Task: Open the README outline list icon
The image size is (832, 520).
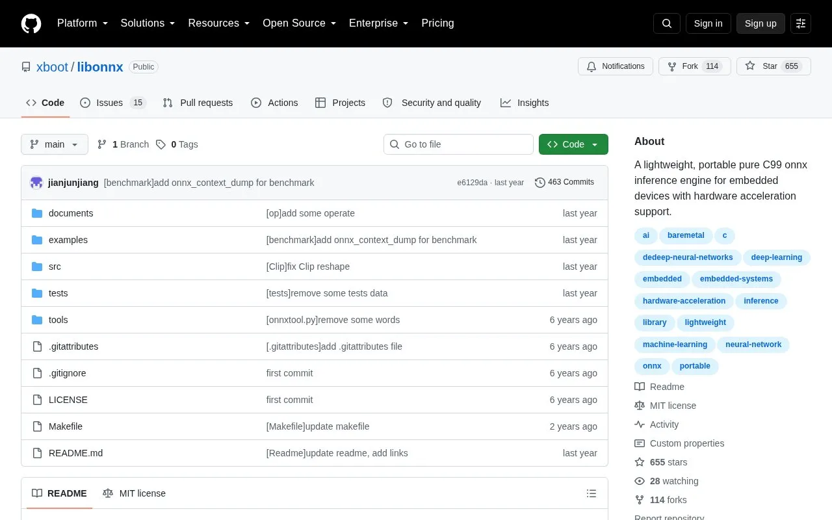Action: click(591, 493)
